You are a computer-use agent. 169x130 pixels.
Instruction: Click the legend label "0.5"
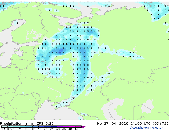(x=9, y=129)
